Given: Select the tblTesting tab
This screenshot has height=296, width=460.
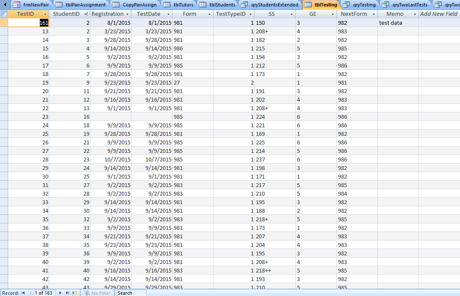Looking at the screenshot, I should click(321, 5).
